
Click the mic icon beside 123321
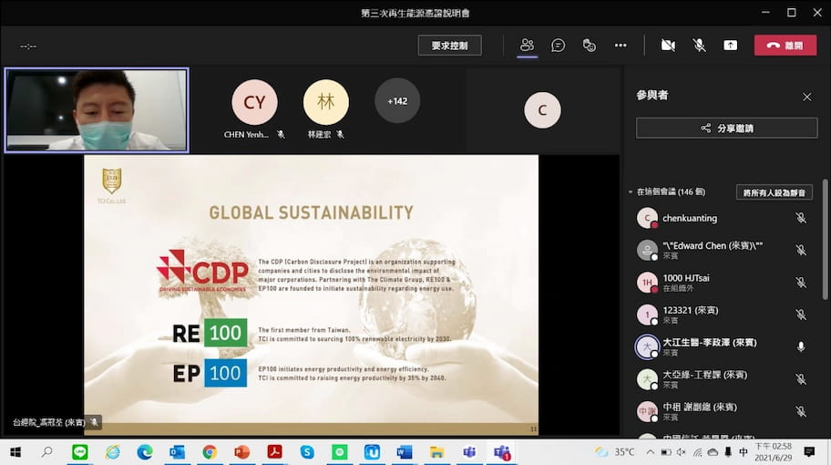[x=801, y=315]
